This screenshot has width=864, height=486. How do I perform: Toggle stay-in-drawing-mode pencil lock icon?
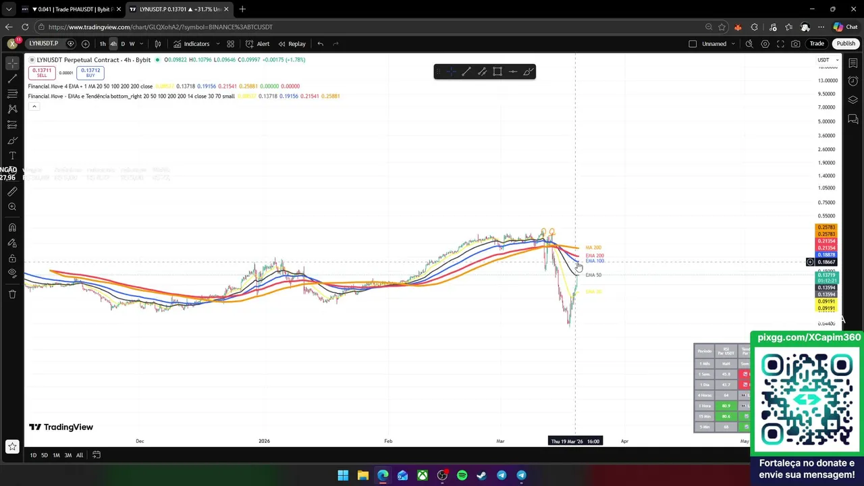pyautogui.click(x=12, y=243)
